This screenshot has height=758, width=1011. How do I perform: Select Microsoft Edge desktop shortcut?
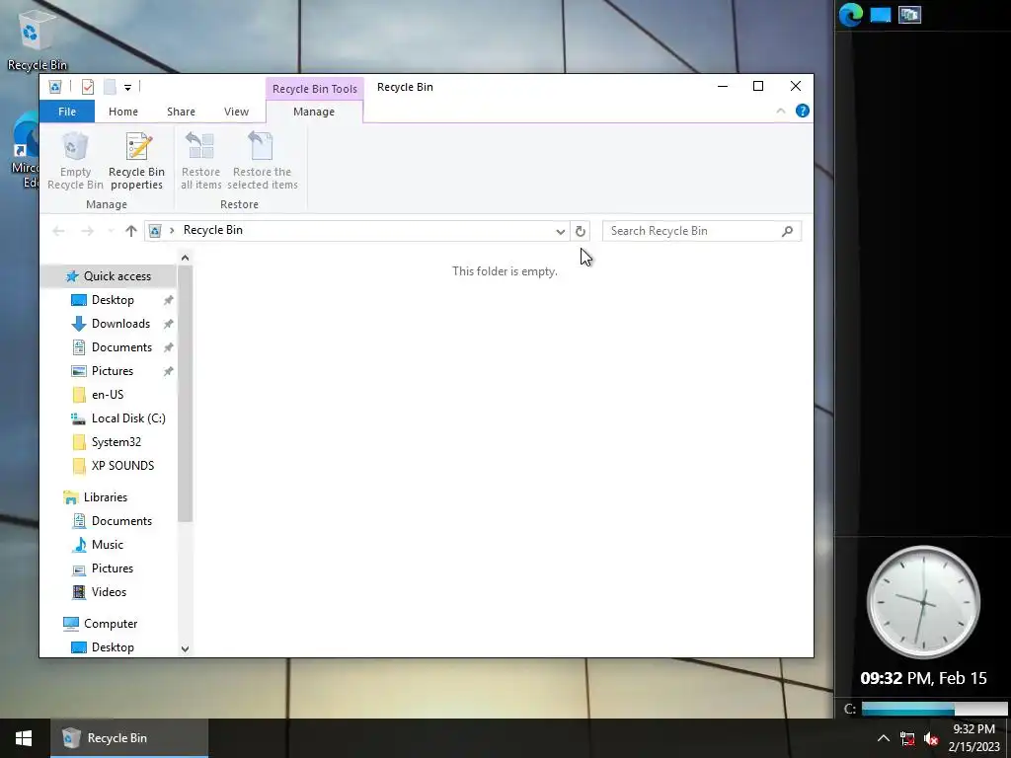[x=26, y=151]
